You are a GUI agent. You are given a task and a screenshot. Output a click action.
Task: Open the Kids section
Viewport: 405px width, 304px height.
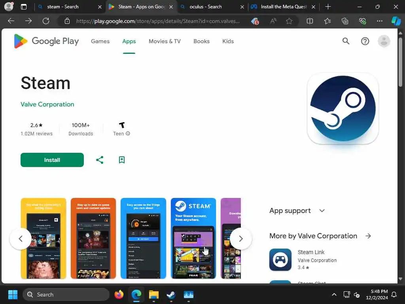click(228, 41)
